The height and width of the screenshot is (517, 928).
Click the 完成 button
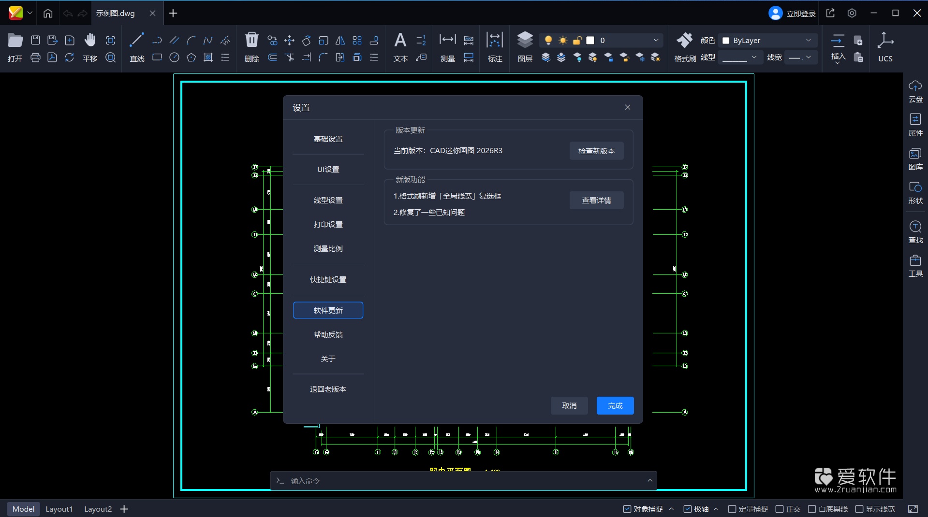(615, 406)
